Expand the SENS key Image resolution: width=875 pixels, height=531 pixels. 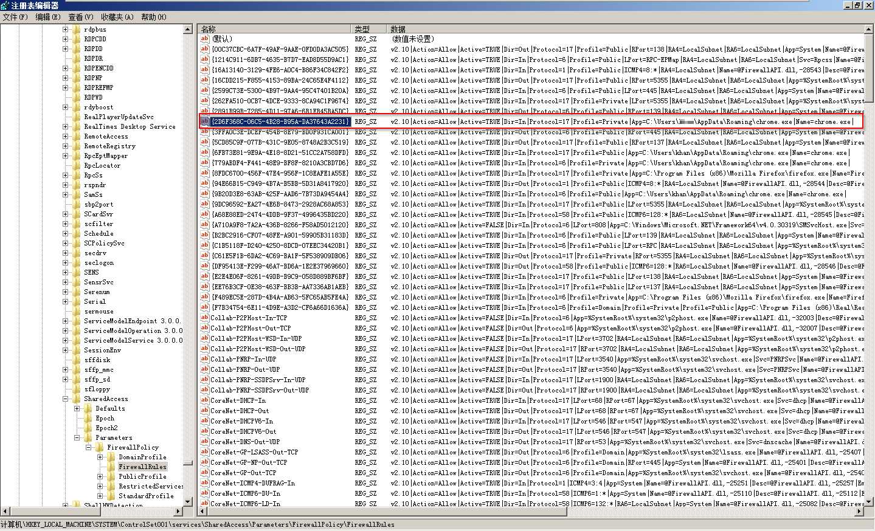(65, 272)
